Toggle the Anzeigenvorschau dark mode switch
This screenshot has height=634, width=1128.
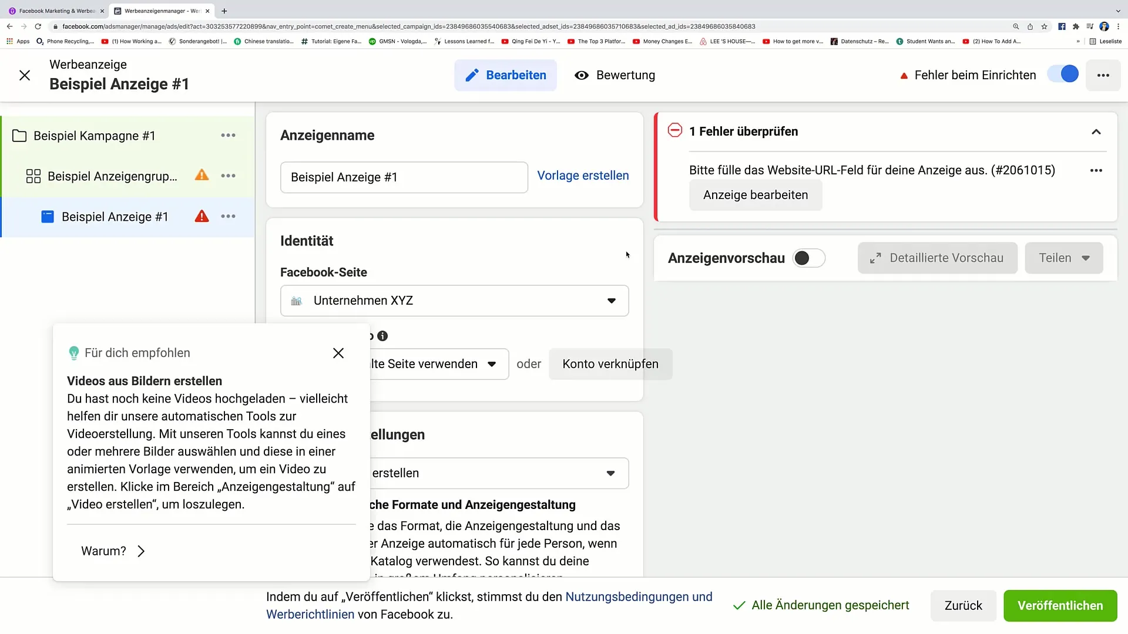coord(809,258)
